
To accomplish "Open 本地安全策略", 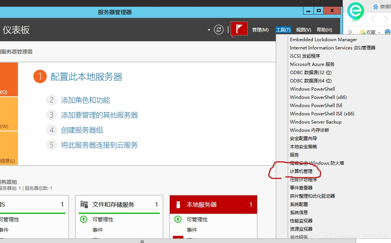I will [303, 146].
